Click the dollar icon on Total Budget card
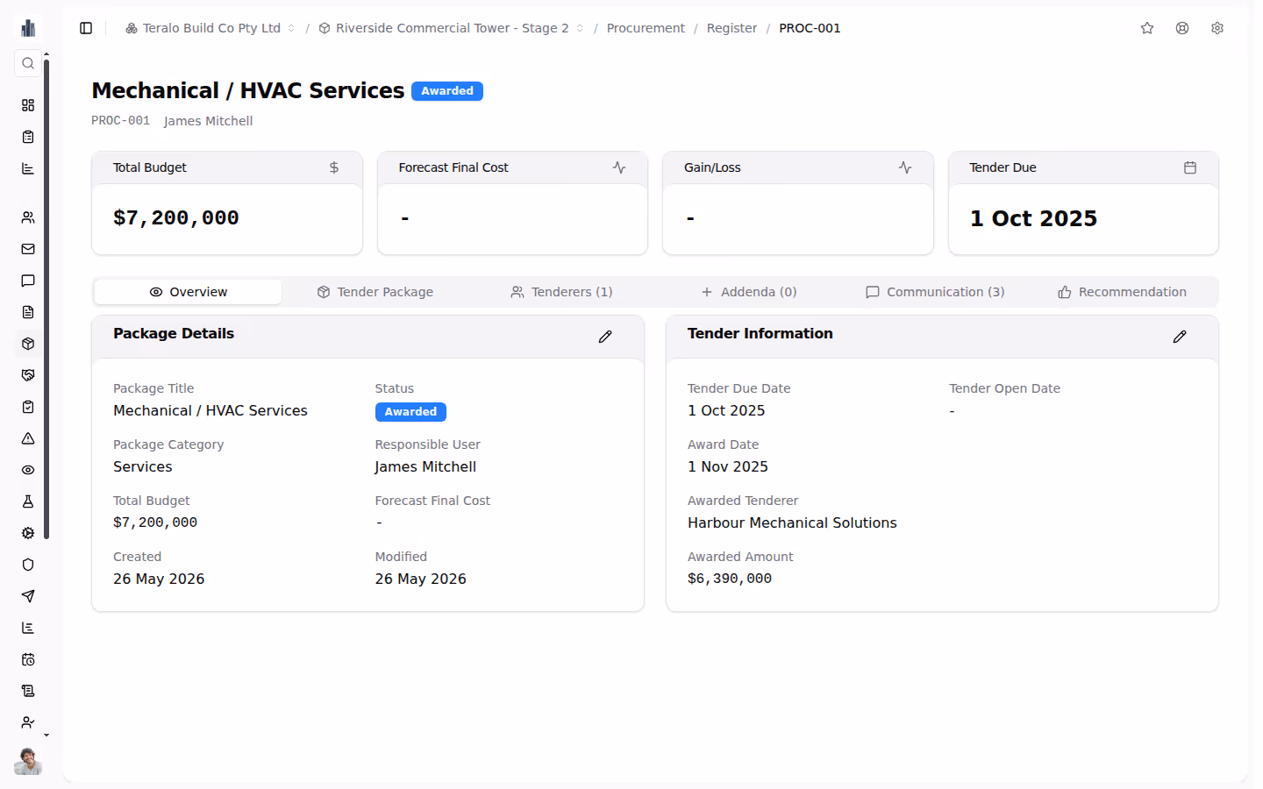This screenshot has width=1263, height=789. (x=334, y=167)
